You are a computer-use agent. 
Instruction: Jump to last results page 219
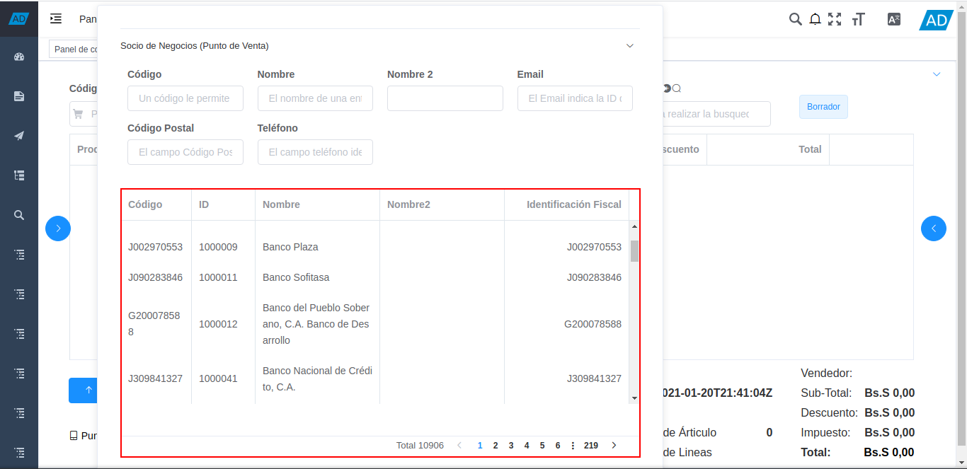(591, 446)
